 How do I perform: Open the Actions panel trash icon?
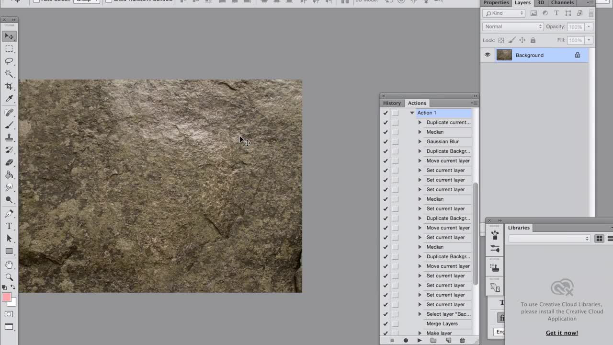(462, 340)
